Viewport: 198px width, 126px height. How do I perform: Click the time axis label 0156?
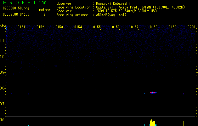coord(116,27)
